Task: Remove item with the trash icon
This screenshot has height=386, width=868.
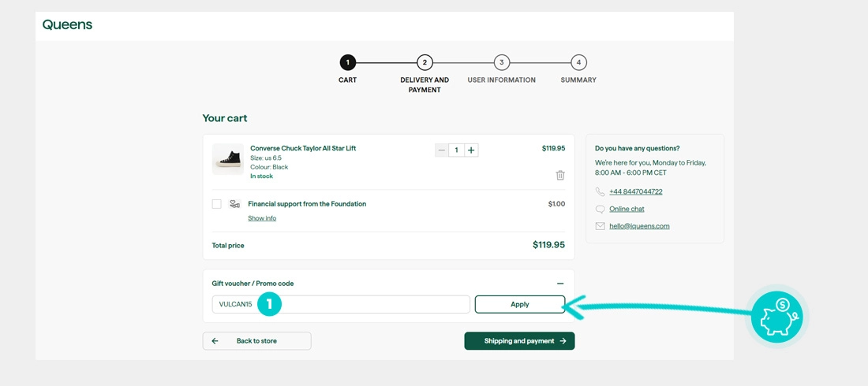Action: [x=560, y=176]
